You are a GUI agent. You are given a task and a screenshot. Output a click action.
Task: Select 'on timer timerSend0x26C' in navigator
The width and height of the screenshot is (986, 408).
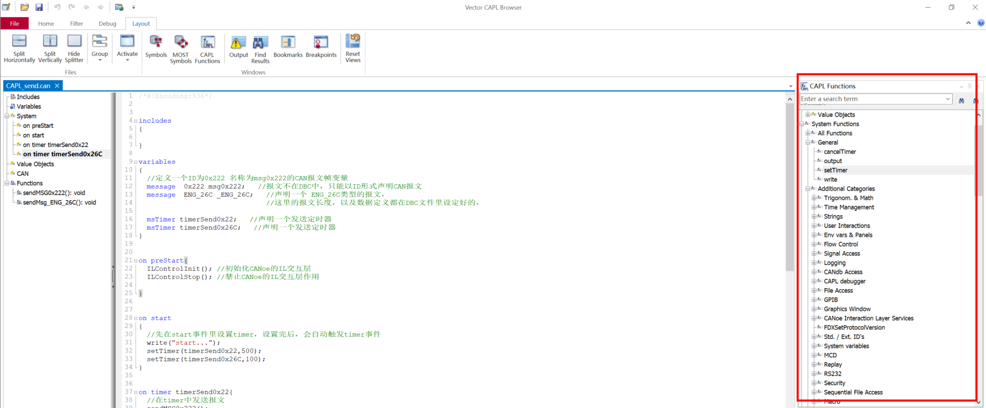tap(63, 154)
